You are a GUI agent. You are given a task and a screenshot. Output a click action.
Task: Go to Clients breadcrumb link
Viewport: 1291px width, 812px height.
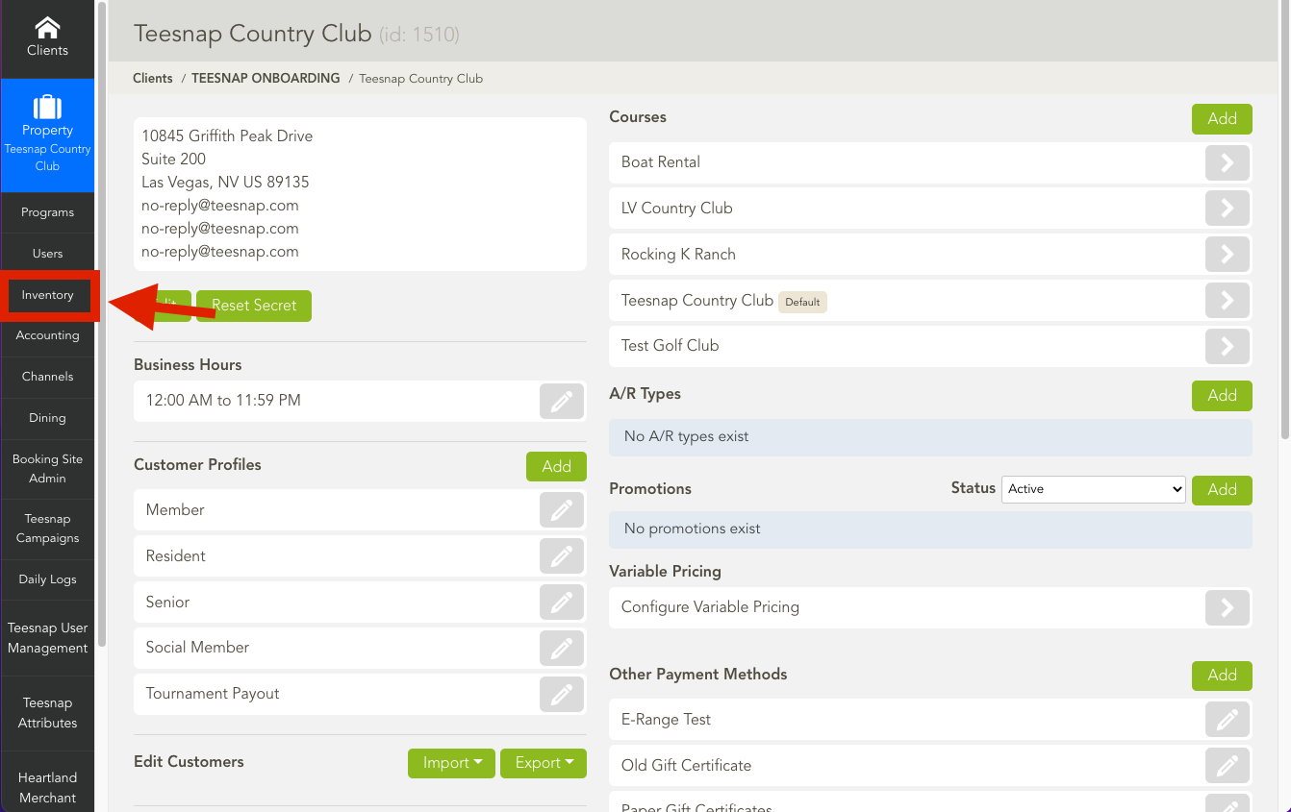(x=153, y=79)
